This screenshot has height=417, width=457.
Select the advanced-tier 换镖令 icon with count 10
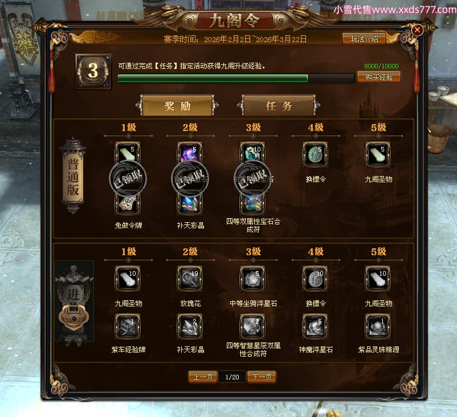(x=315, y=279)
